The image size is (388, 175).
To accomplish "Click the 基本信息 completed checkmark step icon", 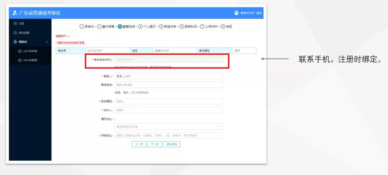I will (99, 27).
